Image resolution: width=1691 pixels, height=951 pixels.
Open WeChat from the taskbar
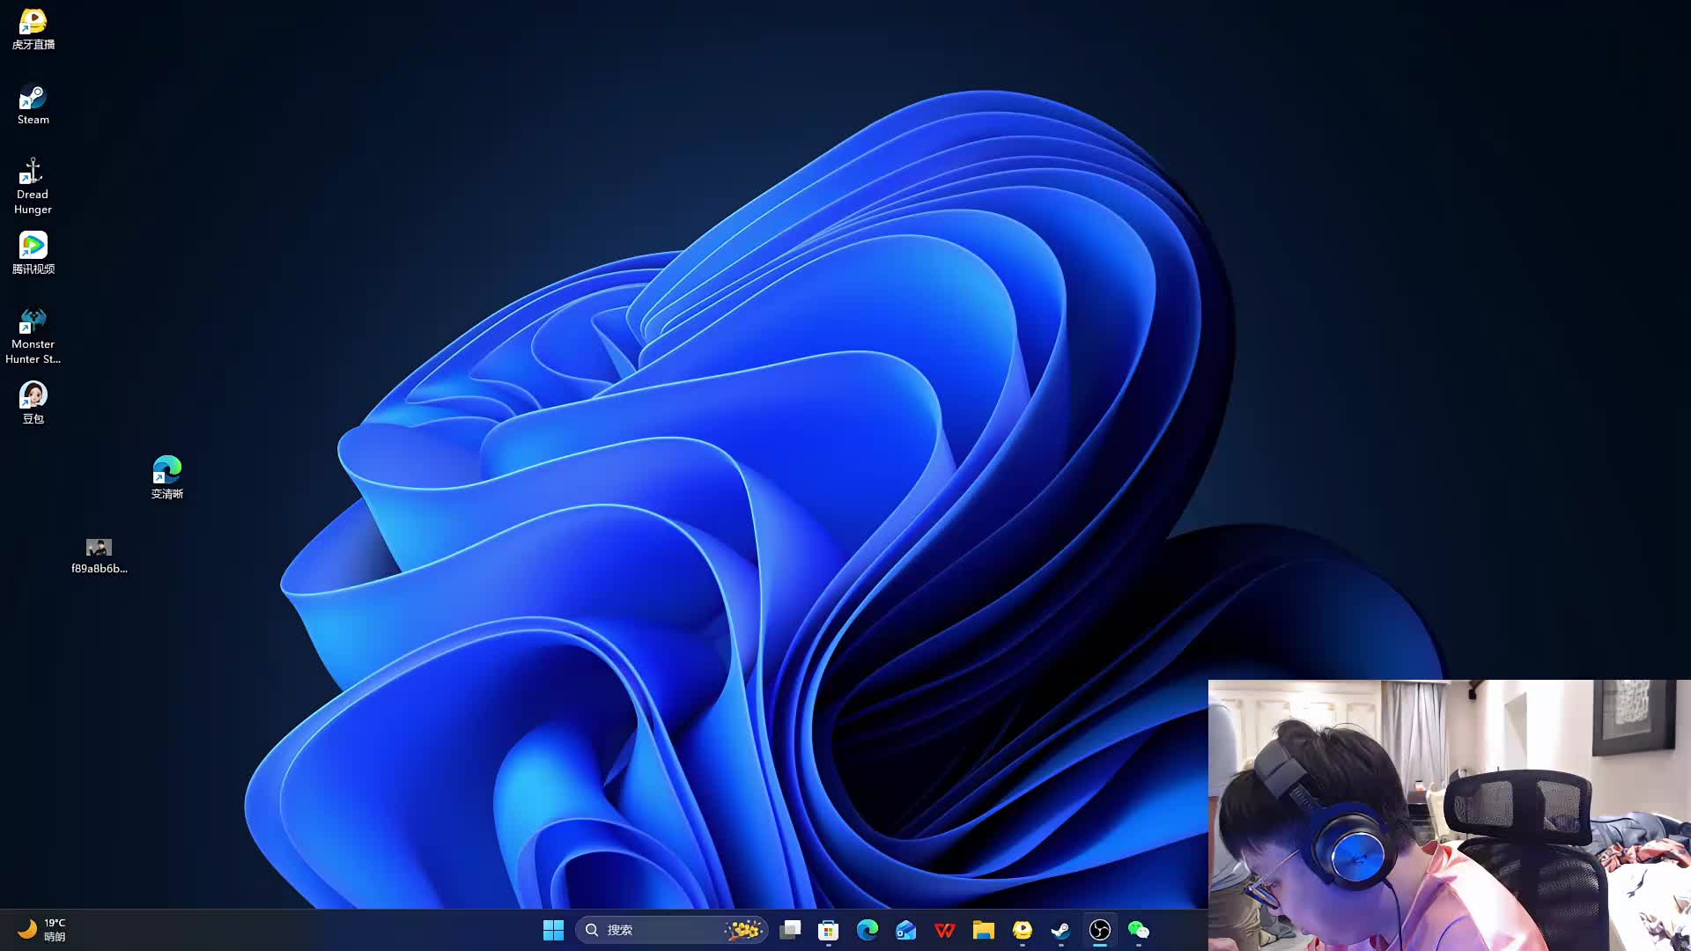(x=1139, y=930)
